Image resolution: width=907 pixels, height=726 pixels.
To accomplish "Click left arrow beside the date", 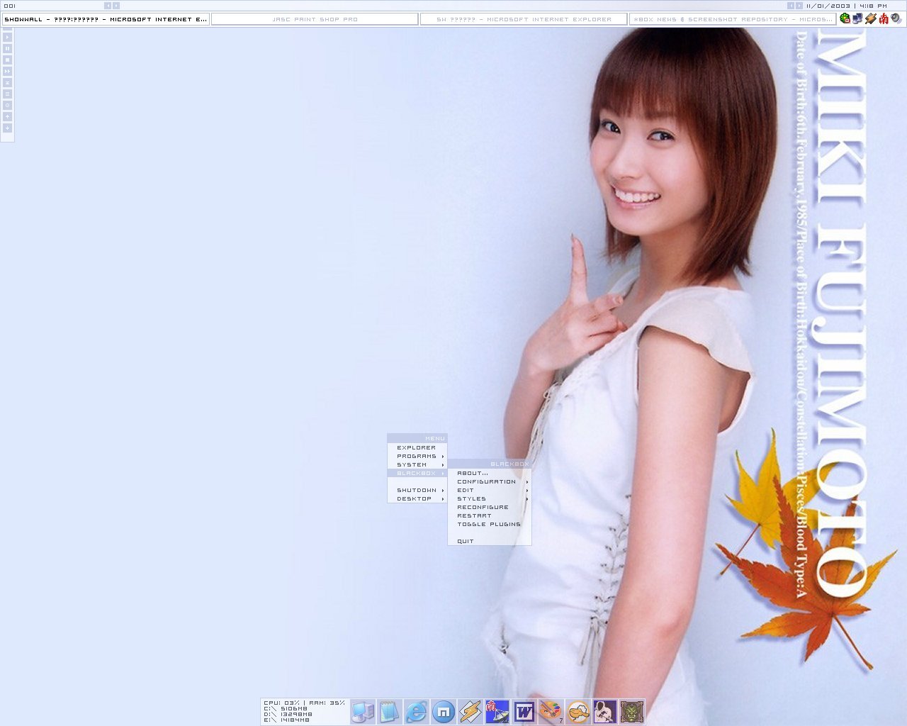I will [791, 6].
